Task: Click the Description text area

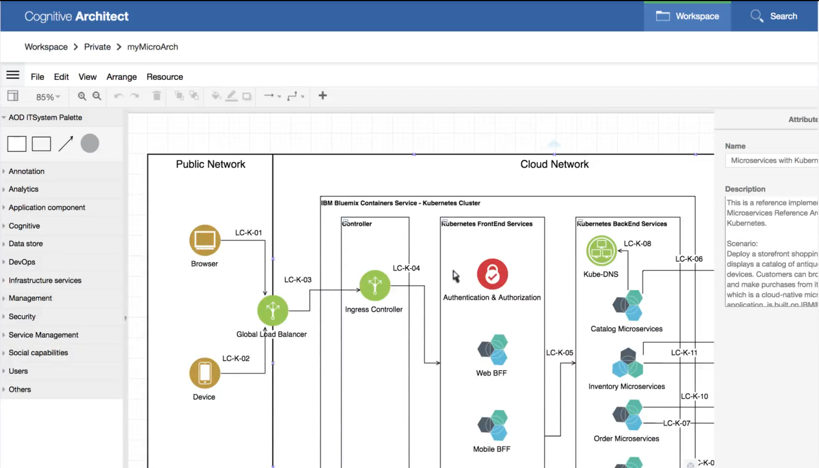Action: pyautogui.click(x=772, y=252)
